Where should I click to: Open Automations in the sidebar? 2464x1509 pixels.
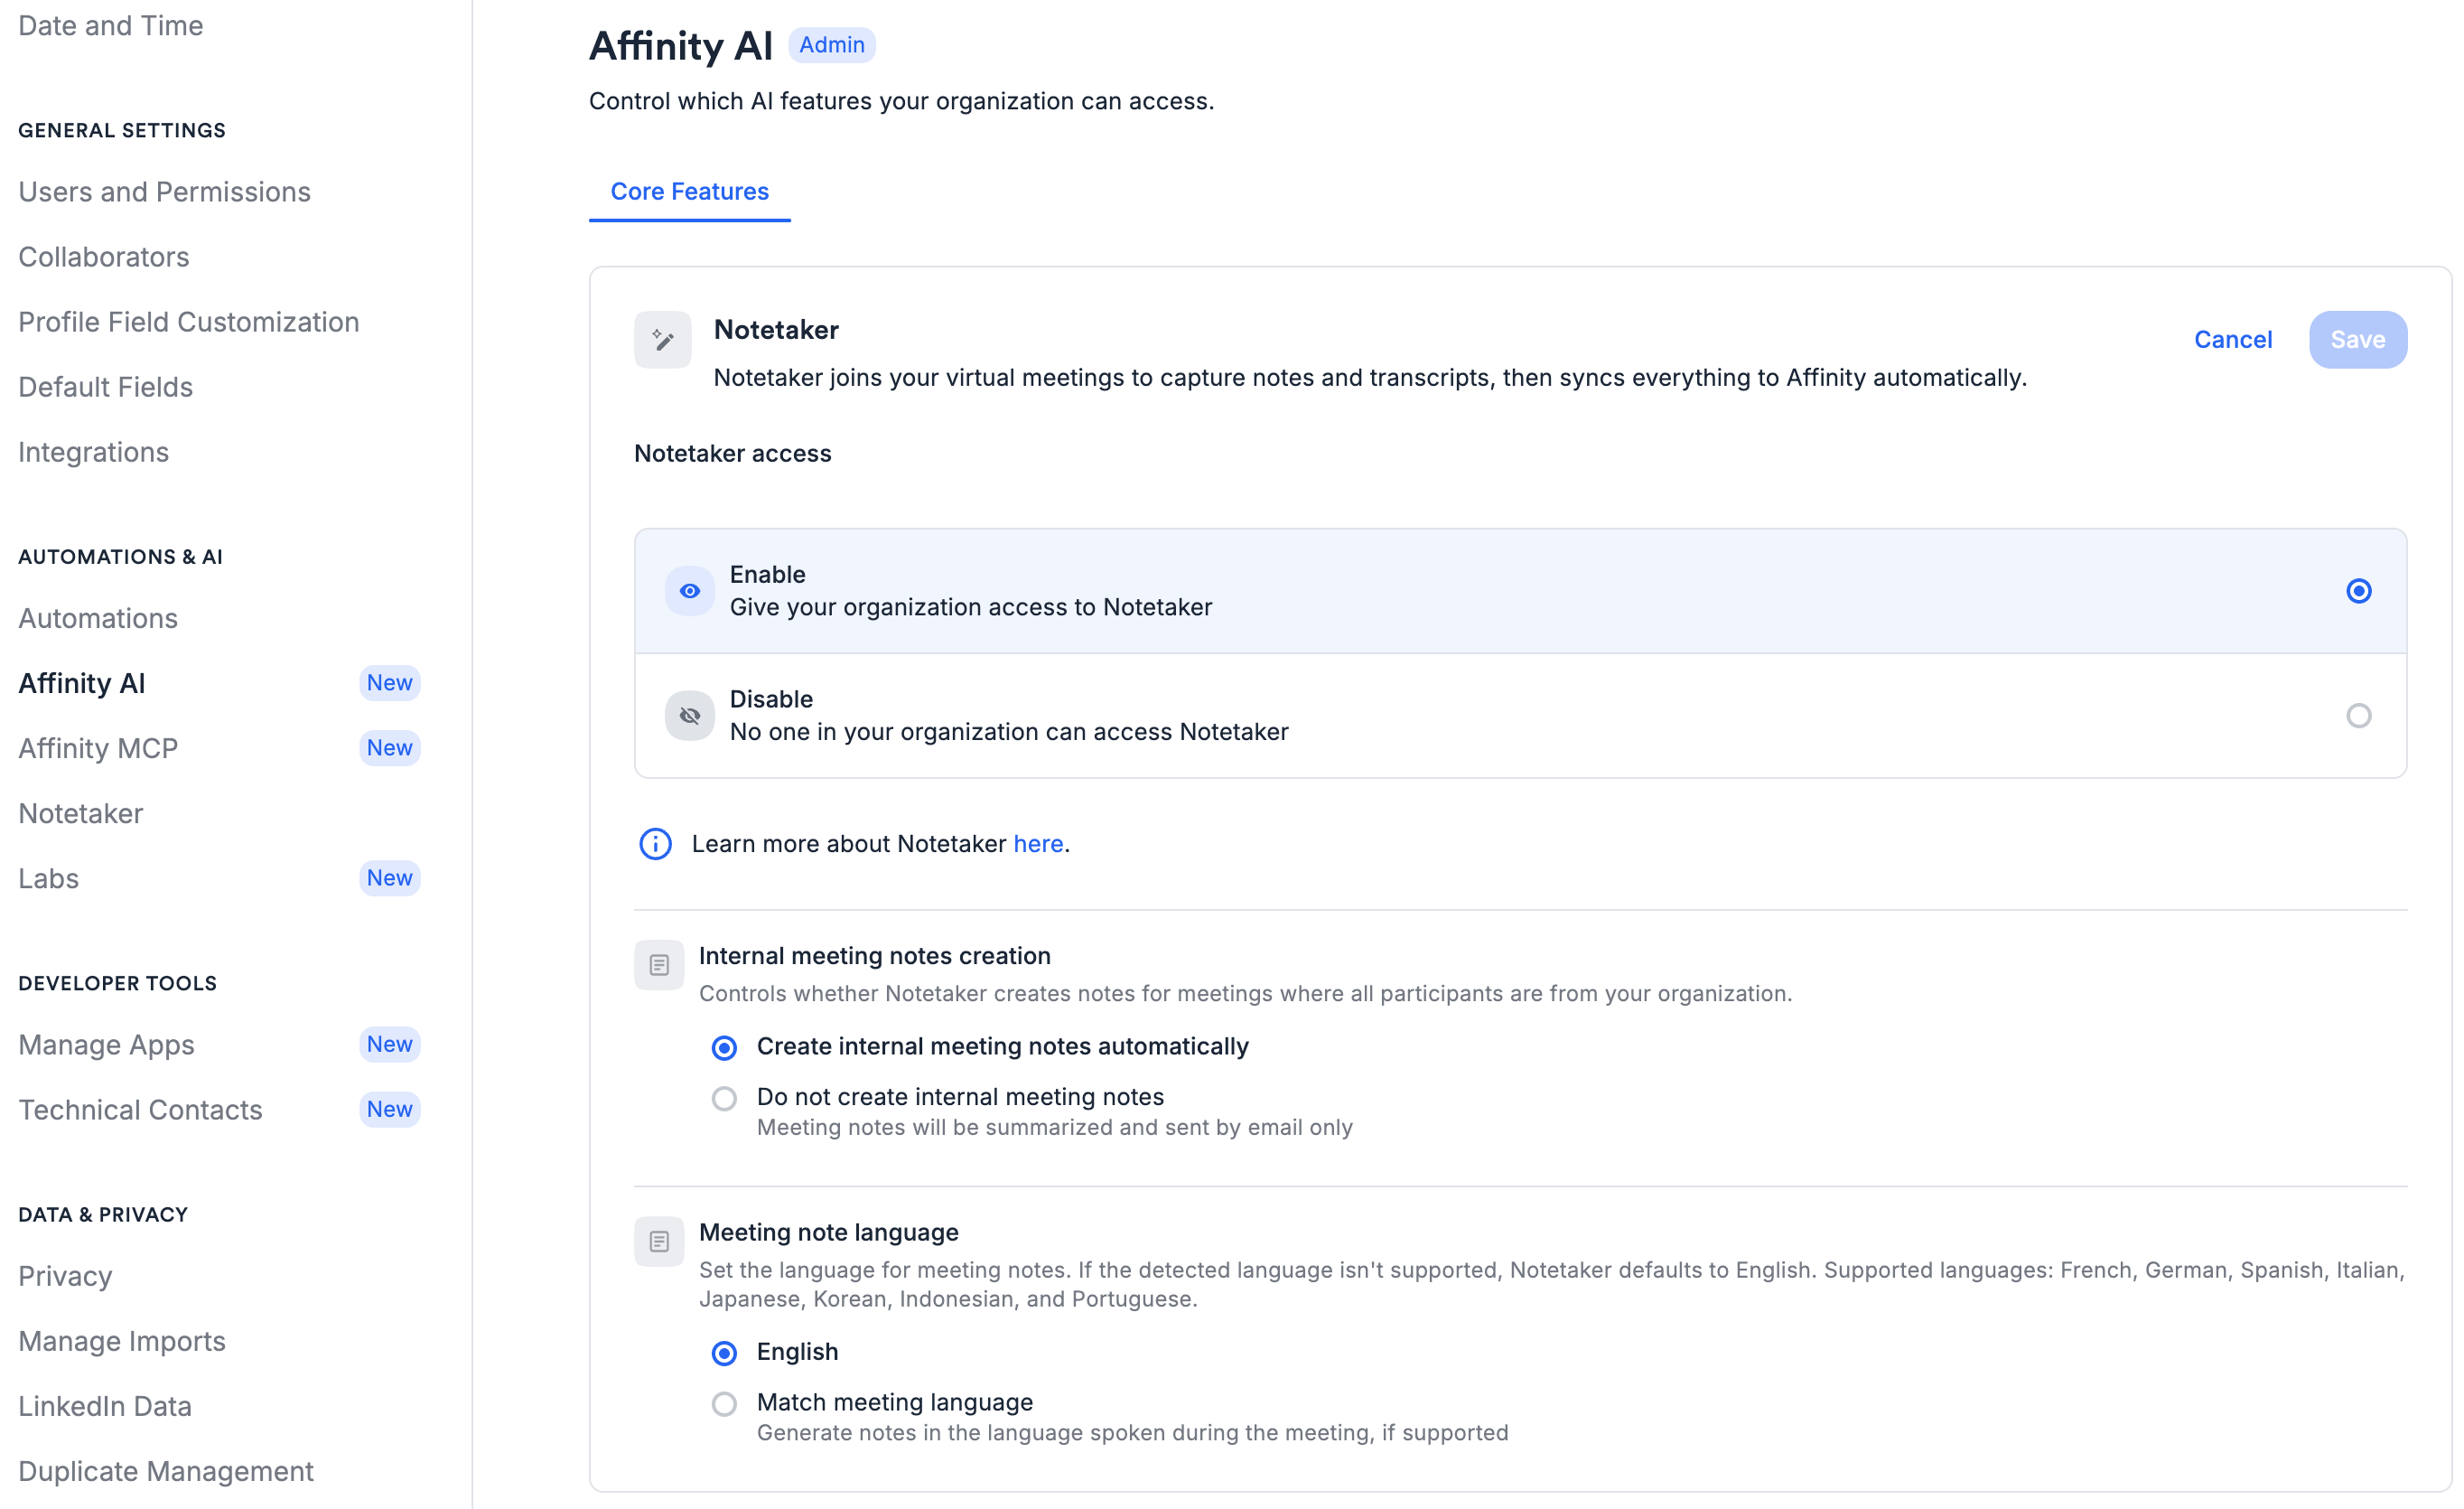[x=98, y=617]
